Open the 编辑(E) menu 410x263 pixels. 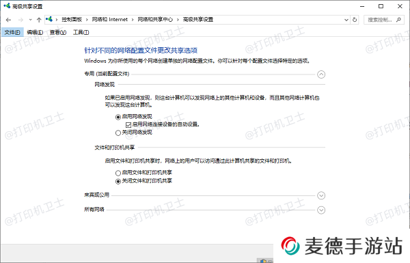[35, 32]
